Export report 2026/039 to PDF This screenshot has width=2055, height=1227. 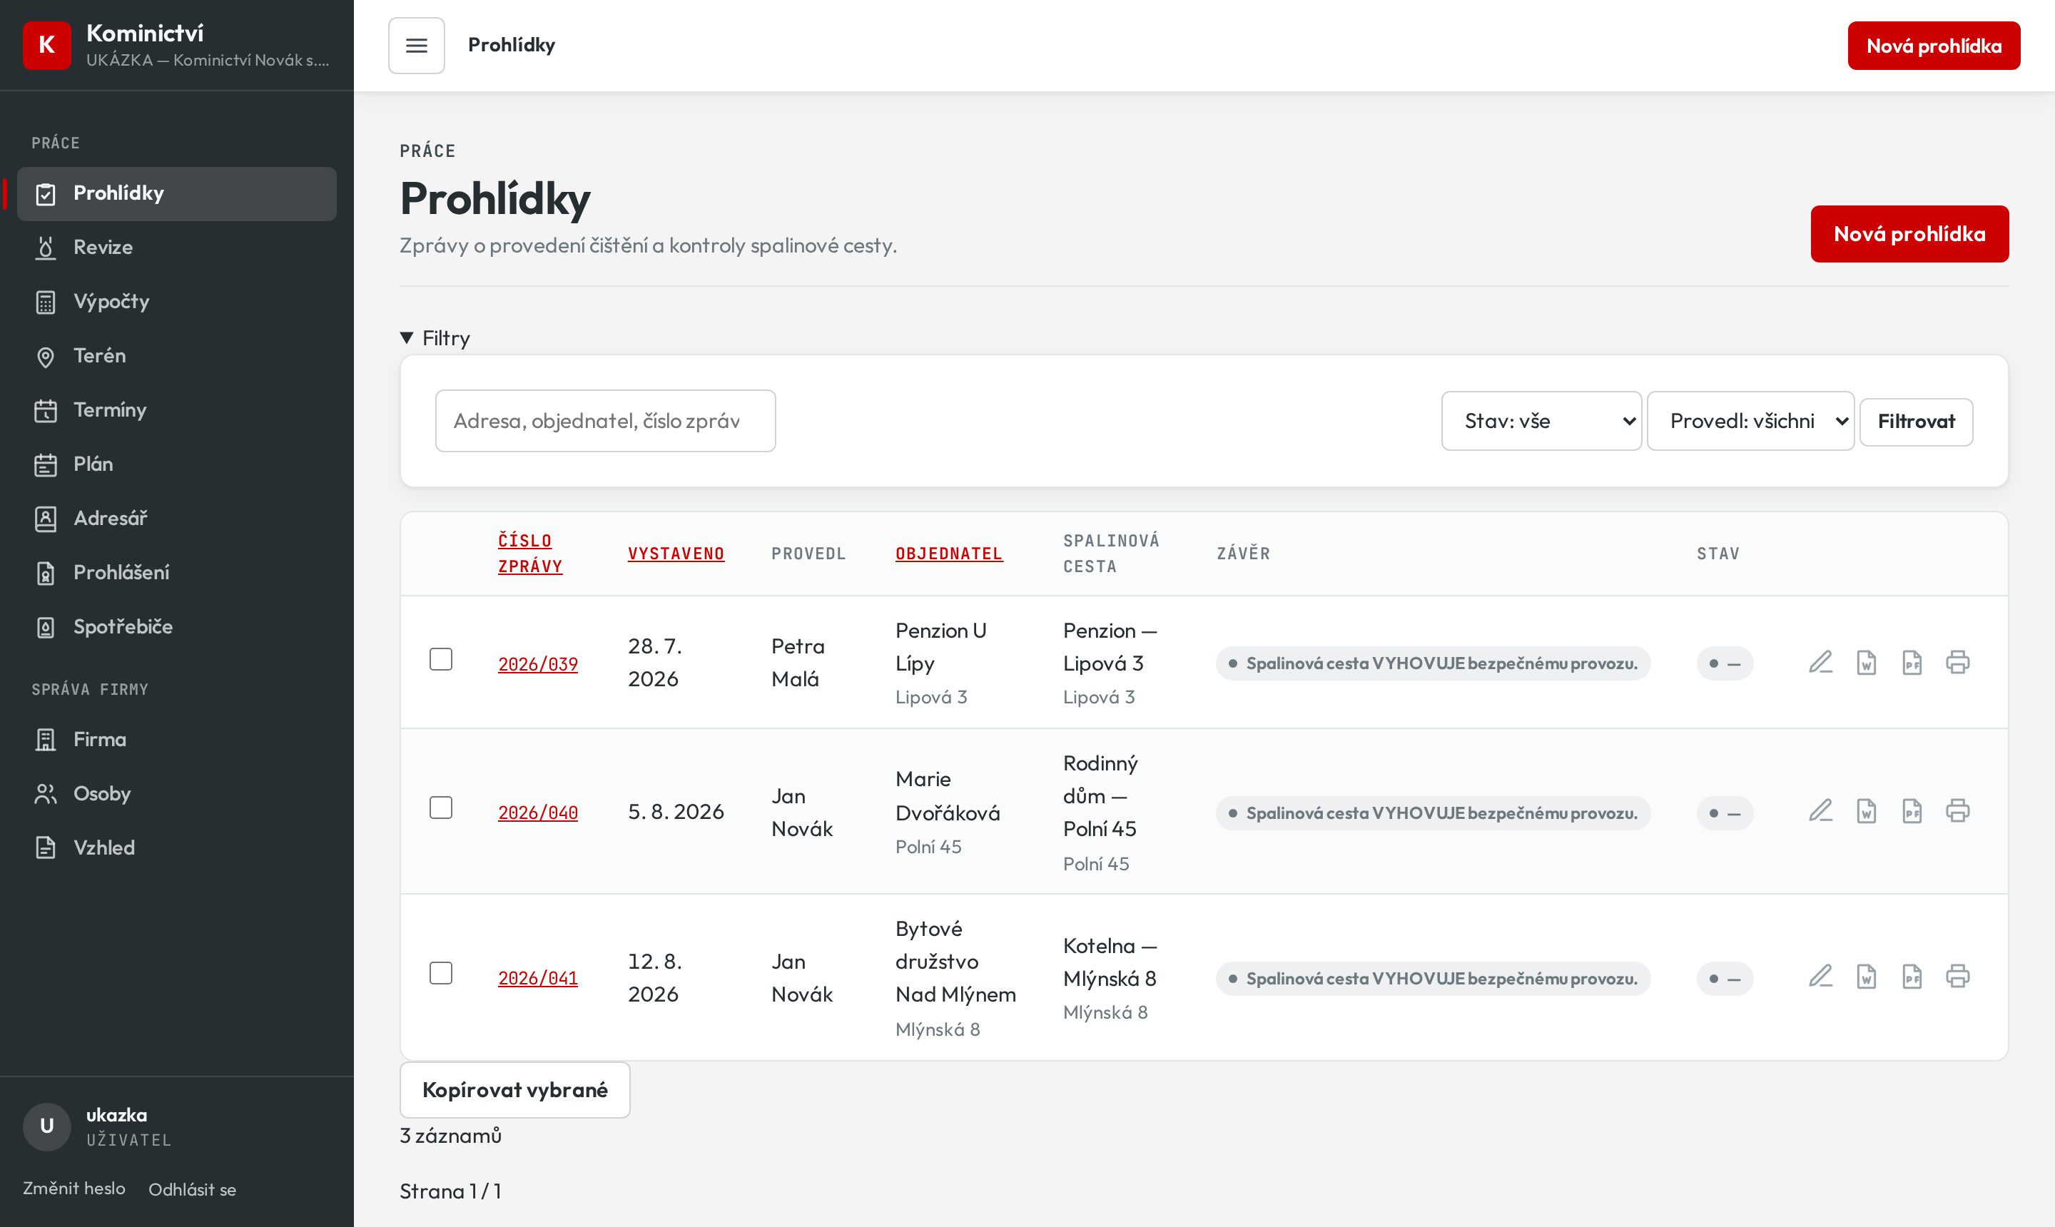tap(1911, 662)
